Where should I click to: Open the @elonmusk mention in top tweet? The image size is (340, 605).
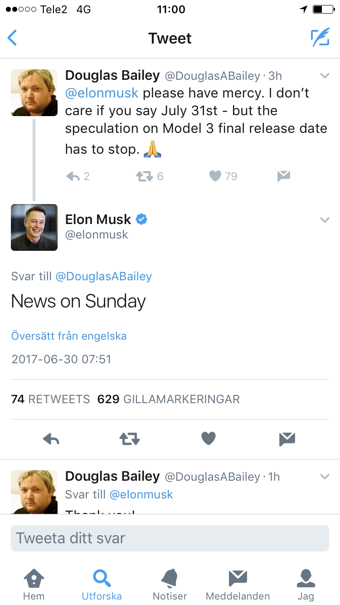[102, 93]
